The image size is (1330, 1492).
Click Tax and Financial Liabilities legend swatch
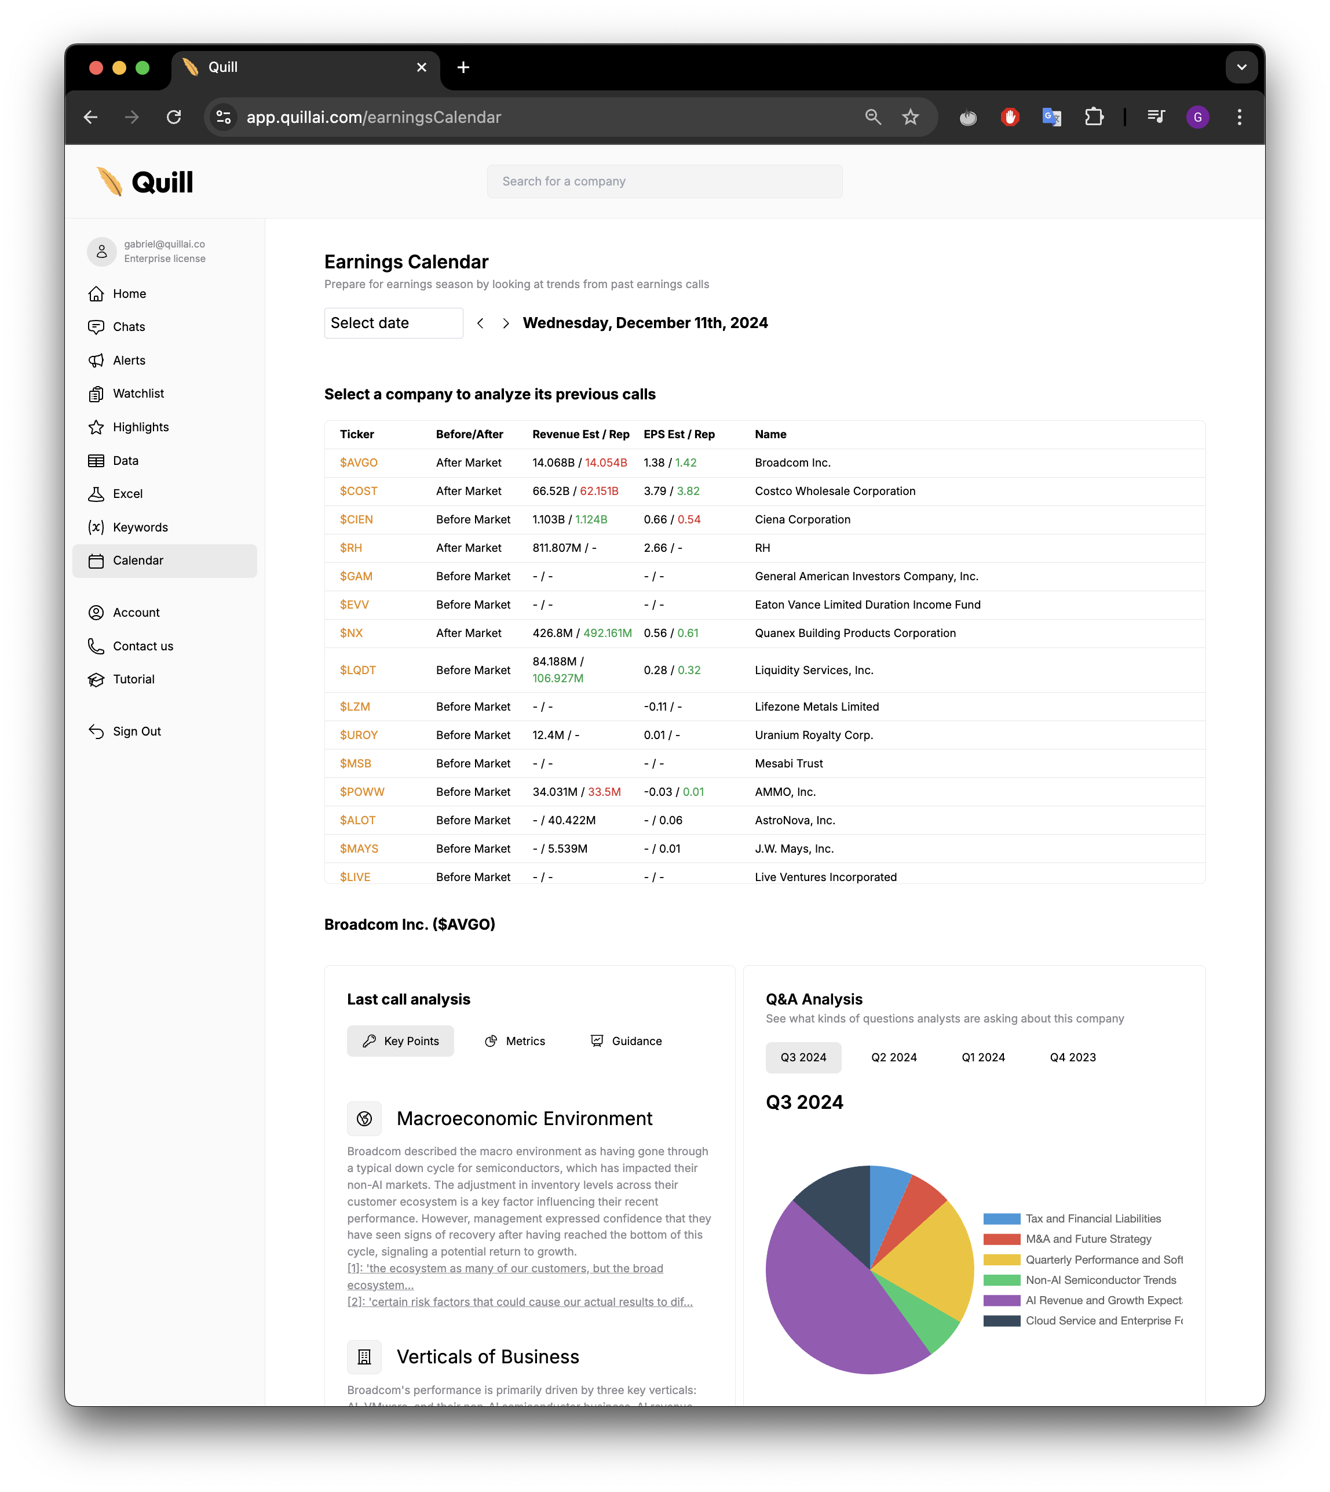(x=1001, y=1219)
